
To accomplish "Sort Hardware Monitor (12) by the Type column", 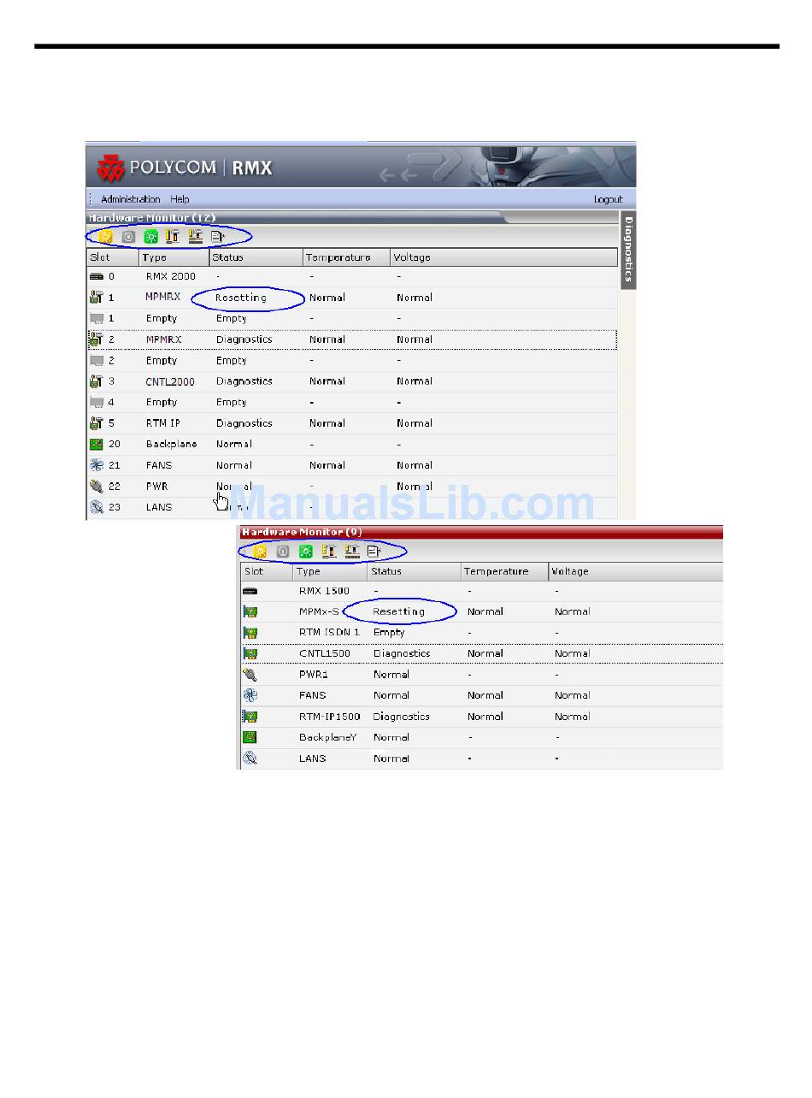I will click(174, 257).
